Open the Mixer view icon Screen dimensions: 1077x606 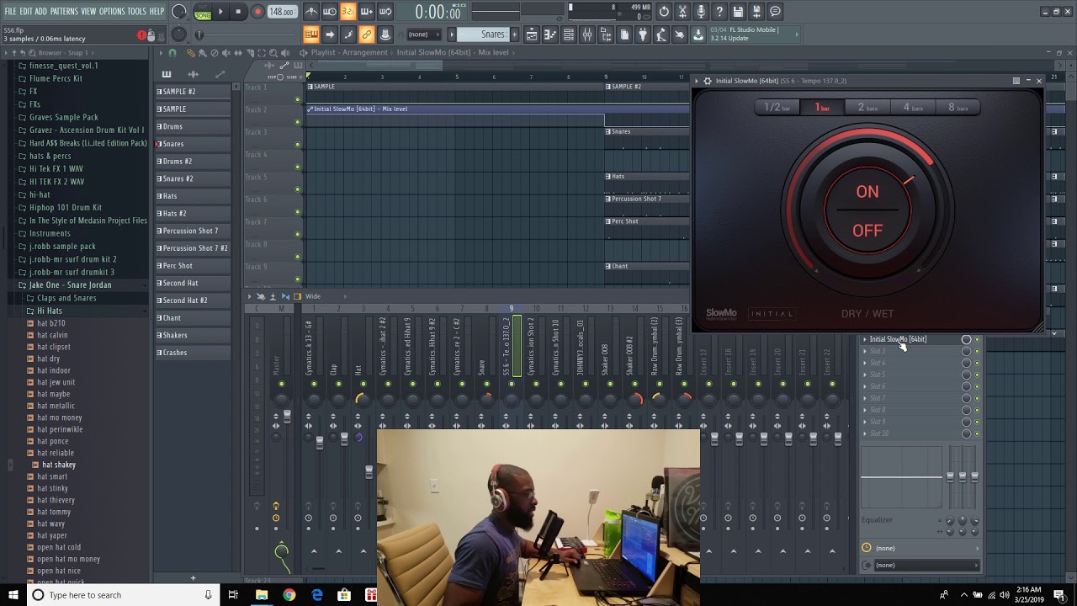click(587, 35)
